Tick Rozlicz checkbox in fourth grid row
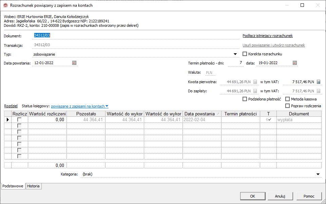The width and height of the screenshot is (326, 204). click(19, 138)
